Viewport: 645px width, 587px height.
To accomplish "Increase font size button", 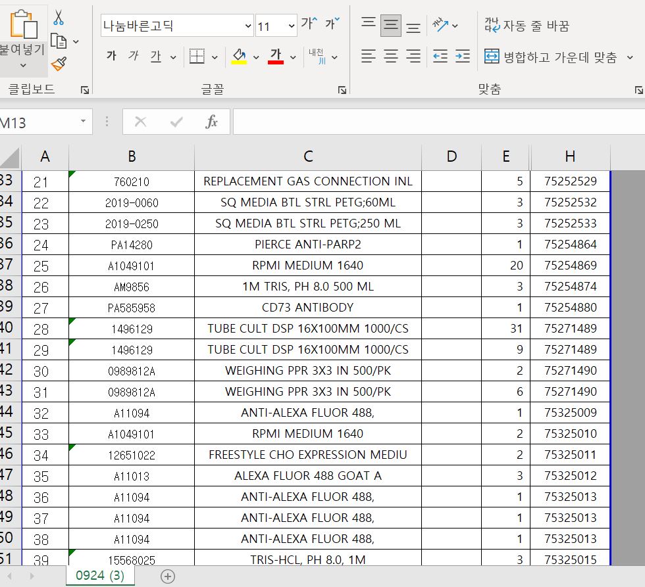I will (309, 24).
